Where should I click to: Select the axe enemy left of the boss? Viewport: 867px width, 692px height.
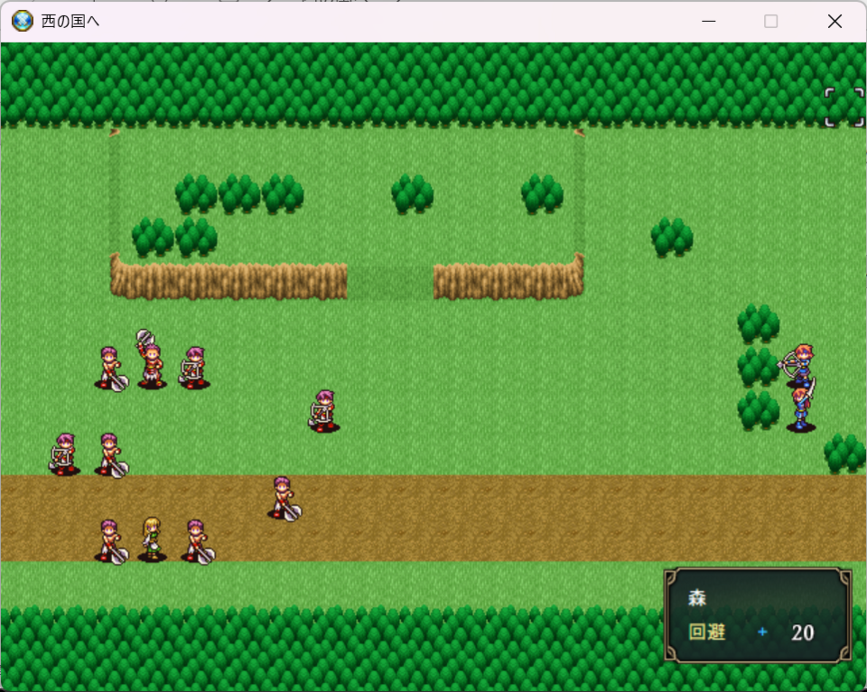tap(109, 367)
